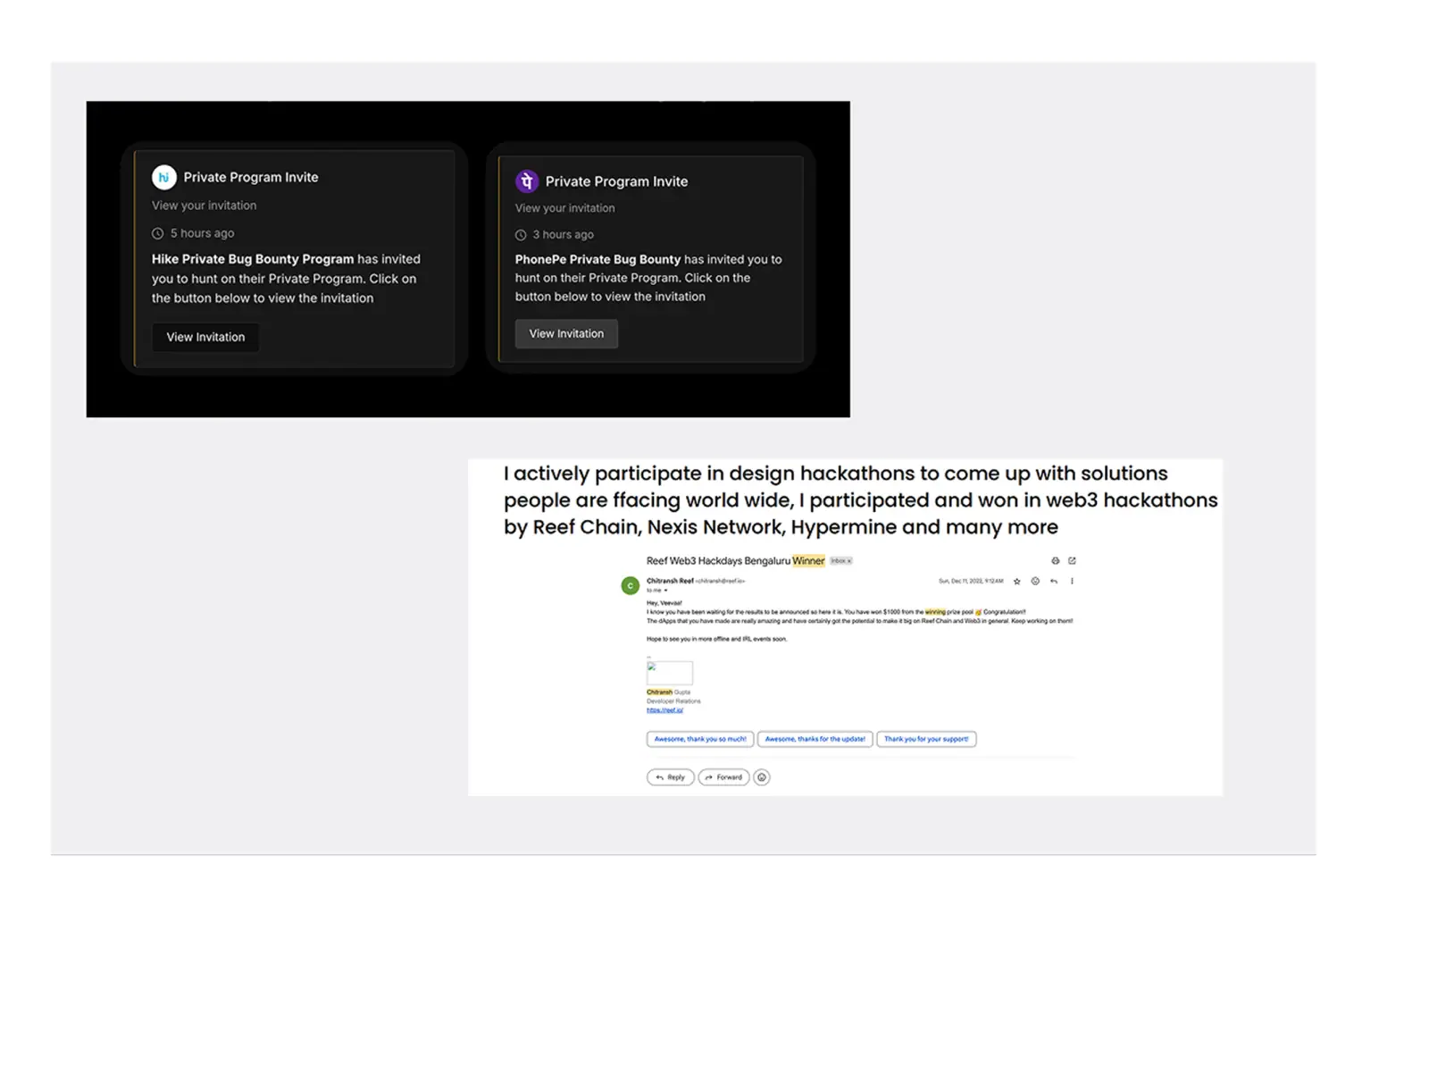Viewport: 1429px width, 1082px height.
Task: Click emoji reaction button beside Forward
Action: [762, 777]
